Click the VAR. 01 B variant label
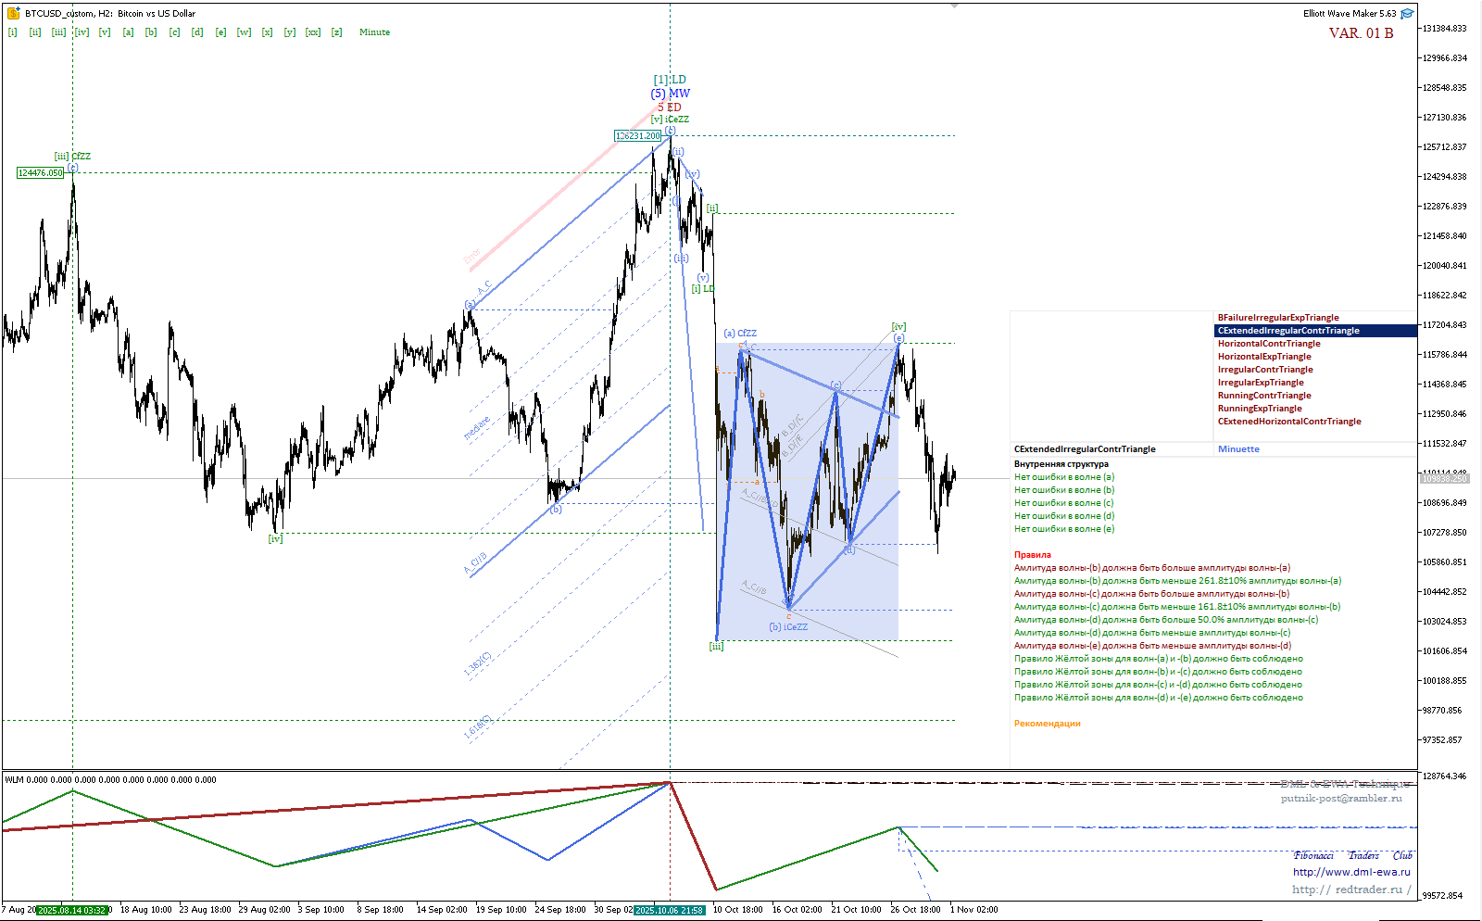Image resolution: width=1482 pixels, height=921 pixels. click(x=1360, y=33)
